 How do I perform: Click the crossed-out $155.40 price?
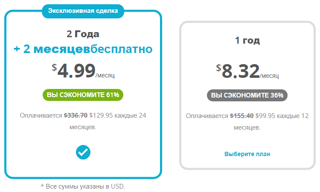241,116
